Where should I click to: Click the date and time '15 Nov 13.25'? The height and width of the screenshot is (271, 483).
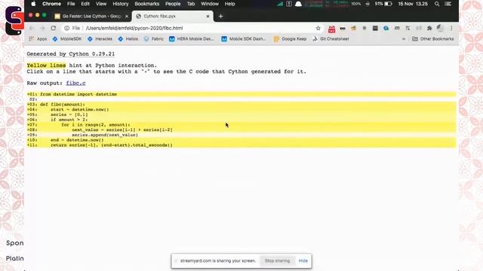pos(413,4)
